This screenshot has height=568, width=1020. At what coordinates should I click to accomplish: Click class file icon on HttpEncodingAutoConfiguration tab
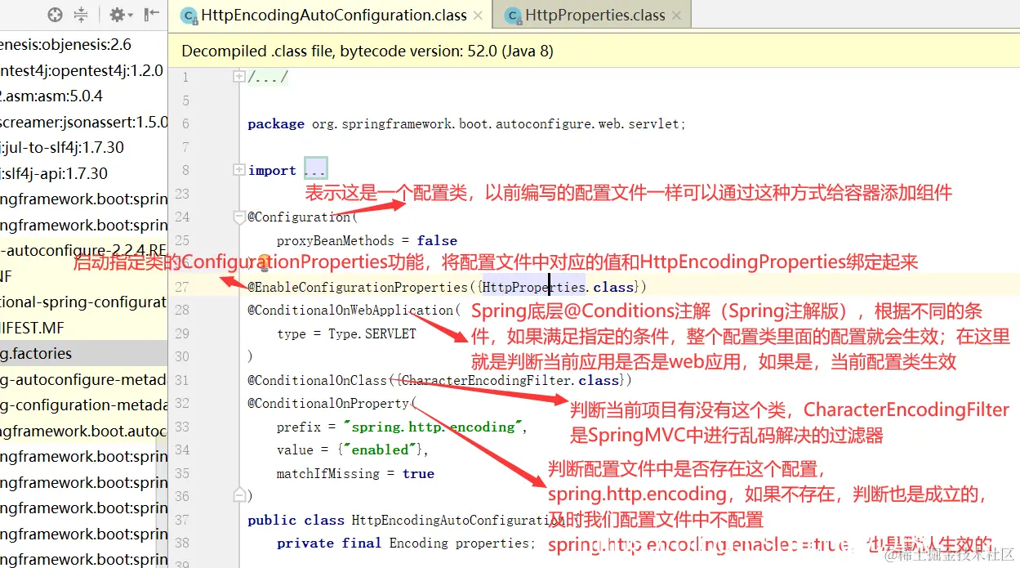coord(189,16)
